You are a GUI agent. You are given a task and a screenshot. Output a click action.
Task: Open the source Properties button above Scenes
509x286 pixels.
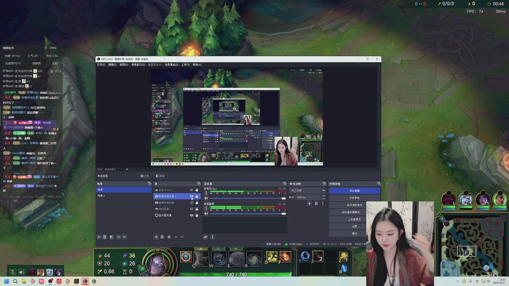145,176
